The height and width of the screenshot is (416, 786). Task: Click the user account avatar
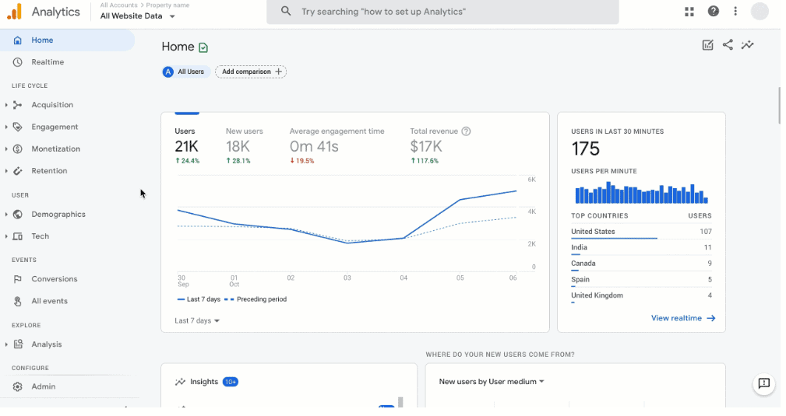760,12
